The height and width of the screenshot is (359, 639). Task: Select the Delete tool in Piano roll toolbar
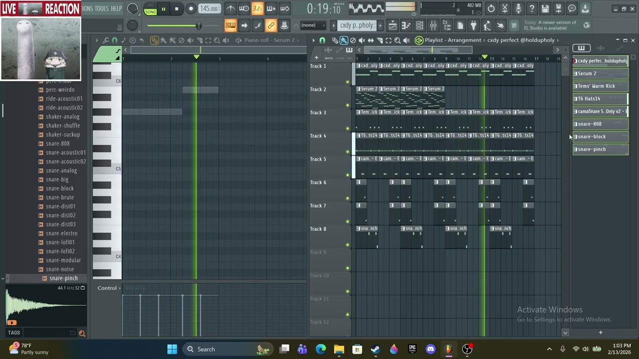pyautogui.click(x=181, y=40)
